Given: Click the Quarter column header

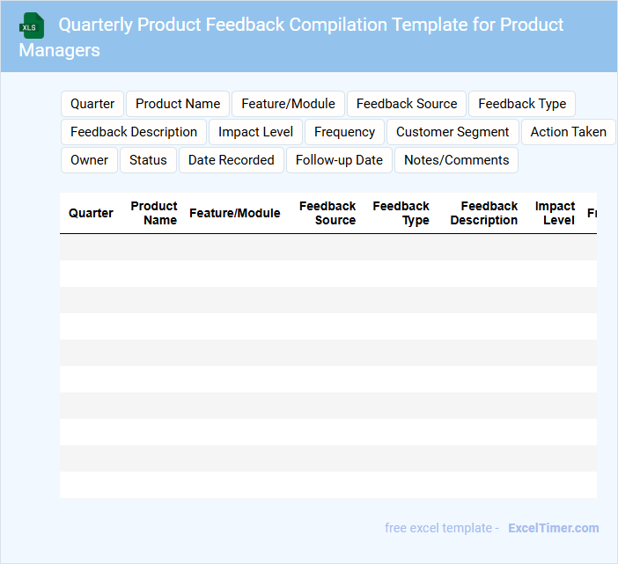Looking at the screenshot, I should pos(91,213).
